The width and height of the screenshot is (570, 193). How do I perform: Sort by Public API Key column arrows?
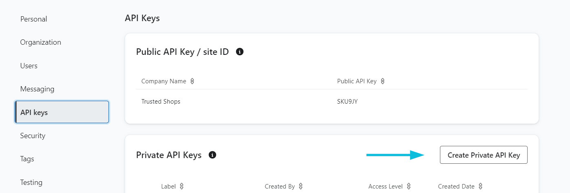coord(382,81)
